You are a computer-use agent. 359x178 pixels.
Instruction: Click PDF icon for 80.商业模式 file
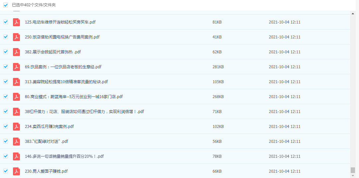(x=16, y=97)
